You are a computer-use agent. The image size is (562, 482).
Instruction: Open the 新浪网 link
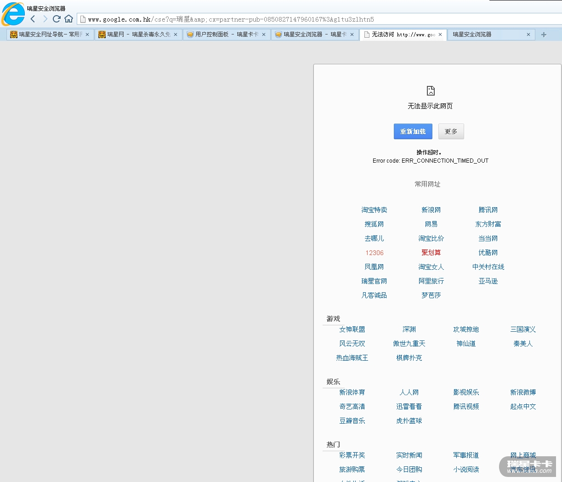(431, 210)
